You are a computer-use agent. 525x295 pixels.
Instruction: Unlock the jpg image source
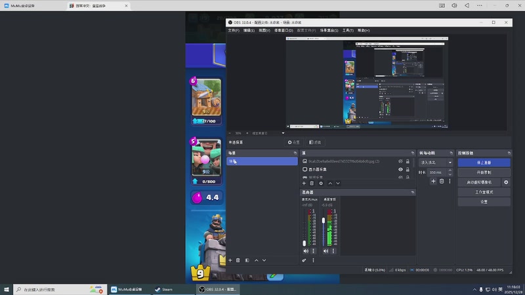(408, 161)
